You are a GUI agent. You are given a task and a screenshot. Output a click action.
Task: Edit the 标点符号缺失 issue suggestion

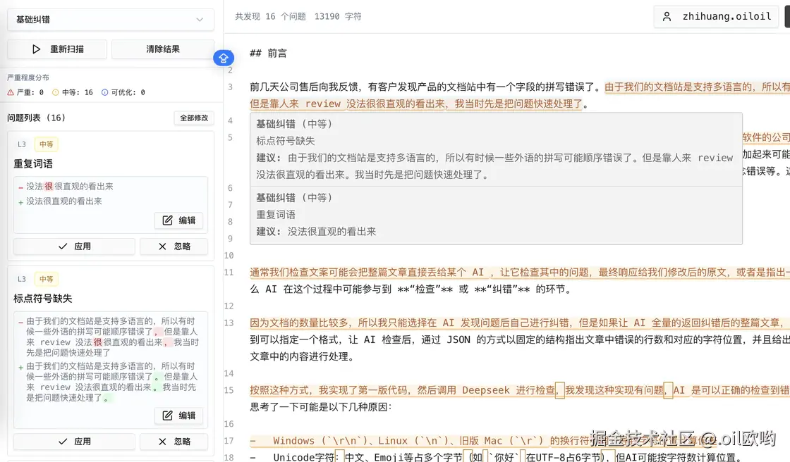(179, 416)
